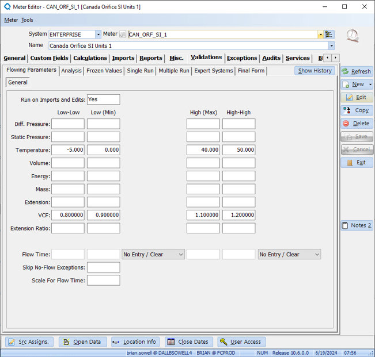Select the Multiple Run sub-tab
Screen dimensions: 375x357
coord(174,71)
